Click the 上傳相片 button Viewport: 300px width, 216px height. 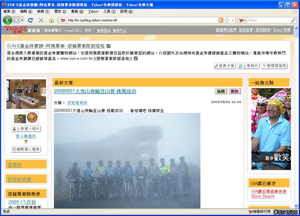click(248, 66)
